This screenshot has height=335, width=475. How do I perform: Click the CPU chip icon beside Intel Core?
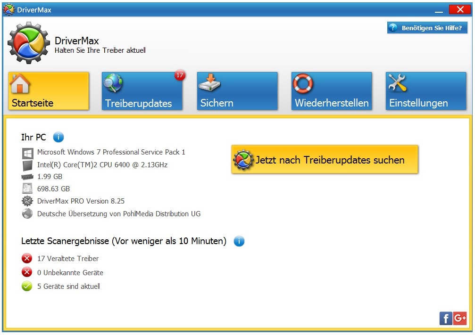[27, 165]
